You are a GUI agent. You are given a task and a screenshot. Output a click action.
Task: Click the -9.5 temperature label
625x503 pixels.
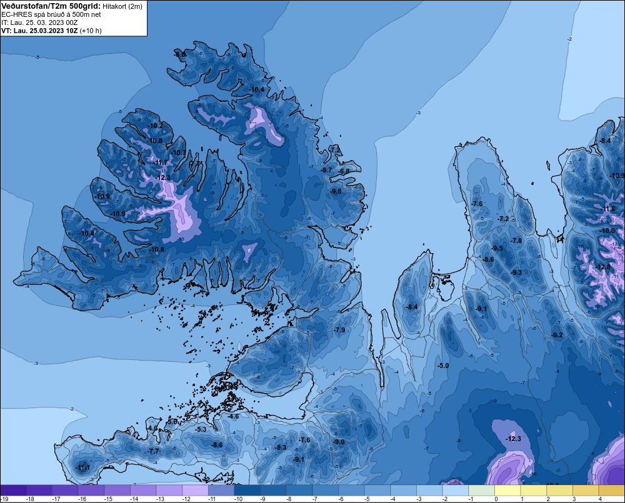click(497, 248)
